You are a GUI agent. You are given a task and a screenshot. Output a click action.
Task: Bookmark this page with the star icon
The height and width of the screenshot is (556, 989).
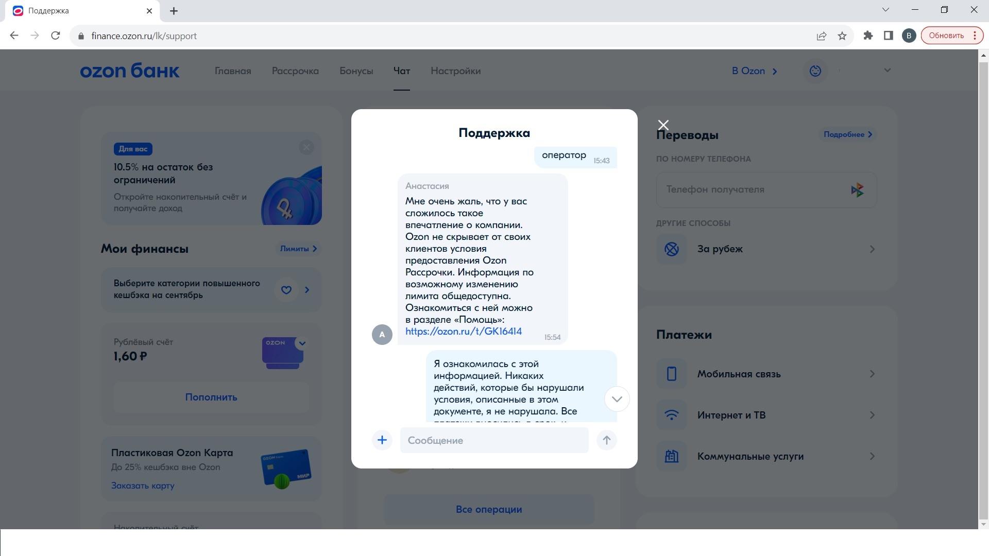(842, 36)
